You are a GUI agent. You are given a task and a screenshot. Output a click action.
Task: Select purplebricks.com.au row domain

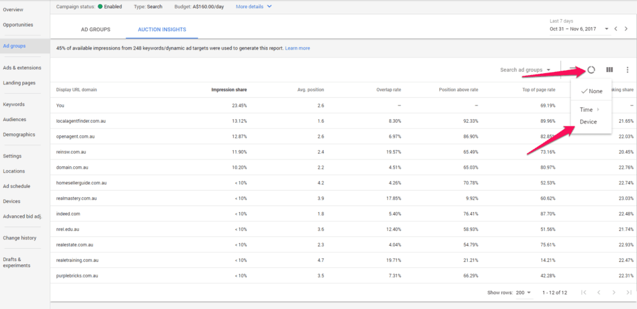[77, 275]
